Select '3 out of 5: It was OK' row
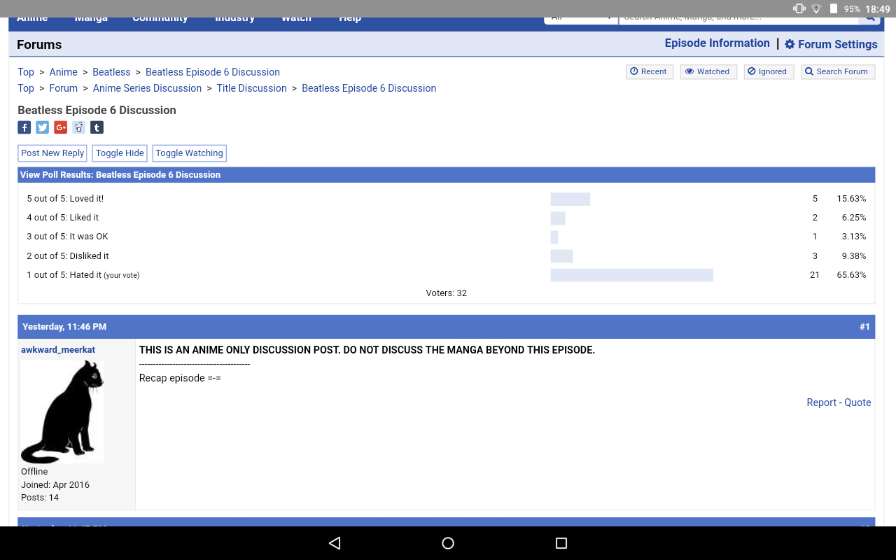This screenshot has width=896, height=560. pos(447,237)
